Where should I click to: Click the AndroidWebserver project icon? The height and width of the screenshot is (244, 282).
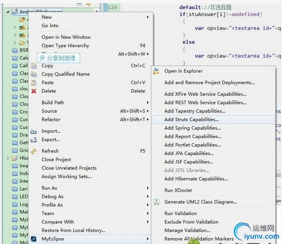(x=15, y=12)
